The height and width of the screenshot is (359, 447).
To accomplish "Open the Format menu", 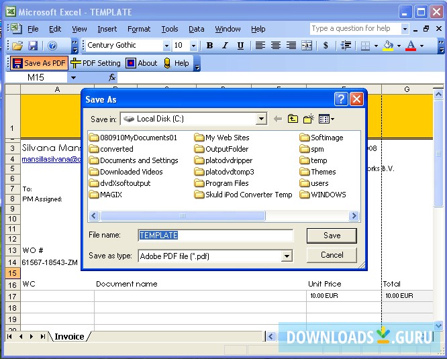I will (x=139, y=29).
